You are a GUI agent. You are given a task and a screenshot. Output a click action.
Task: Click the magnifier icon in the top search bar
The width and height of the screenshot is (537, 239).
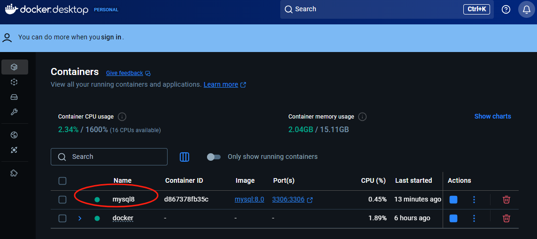(x=289, y=9)
